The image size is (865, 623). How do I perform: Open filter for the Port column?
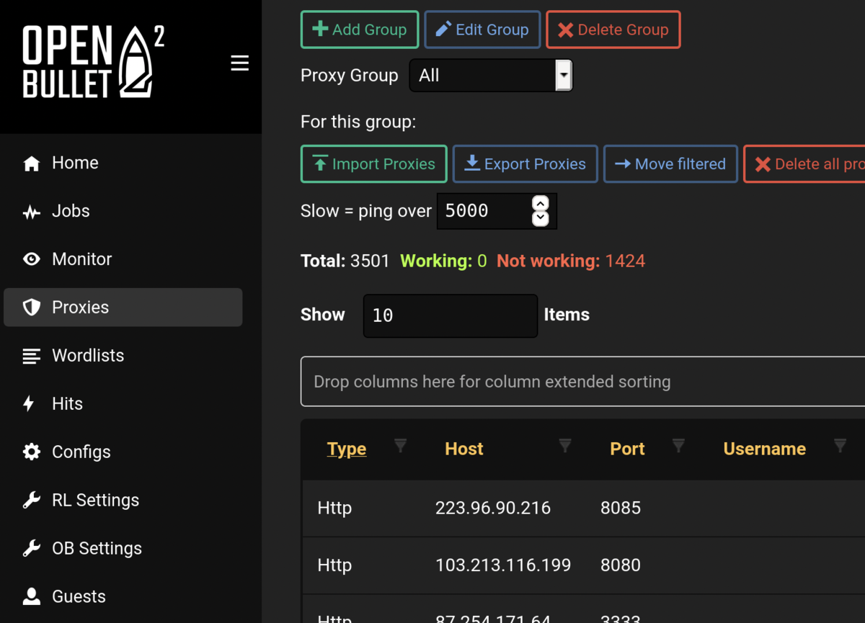click(678, 446)
